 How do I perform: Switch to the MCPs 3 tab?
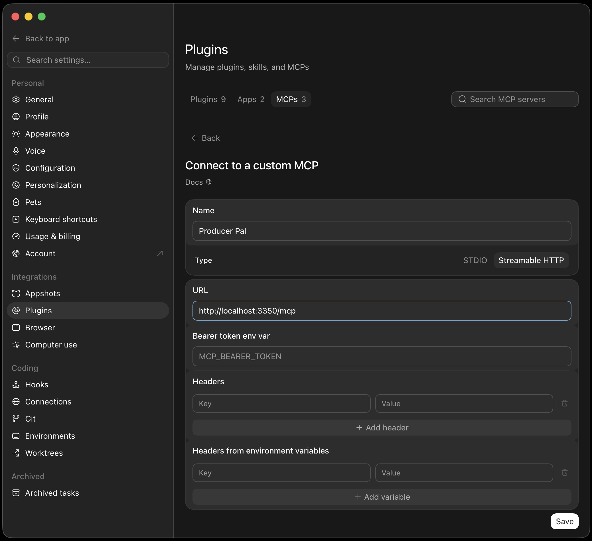click(291, 99)
